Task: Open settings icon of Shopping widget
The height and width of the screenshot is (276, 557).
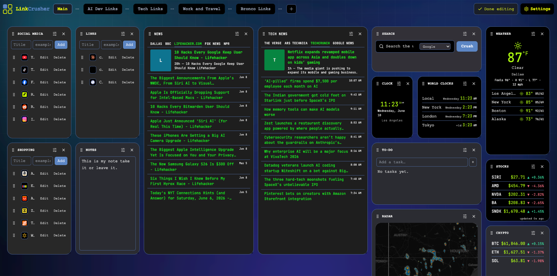Action: [55, 150]
